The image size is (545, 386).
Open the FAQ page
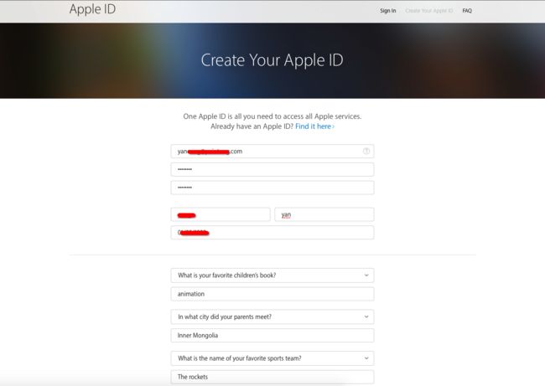click(467, 11)
